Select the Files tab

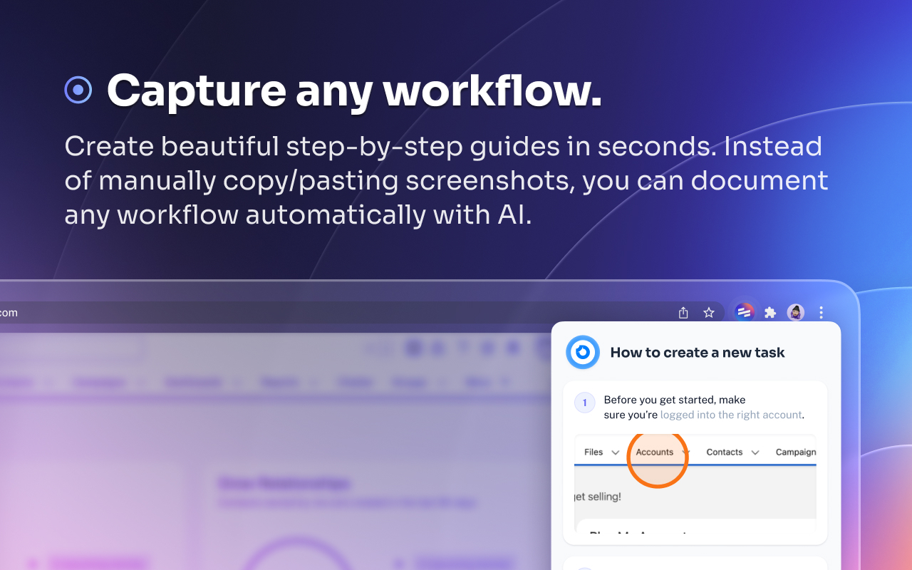point(593,452)
